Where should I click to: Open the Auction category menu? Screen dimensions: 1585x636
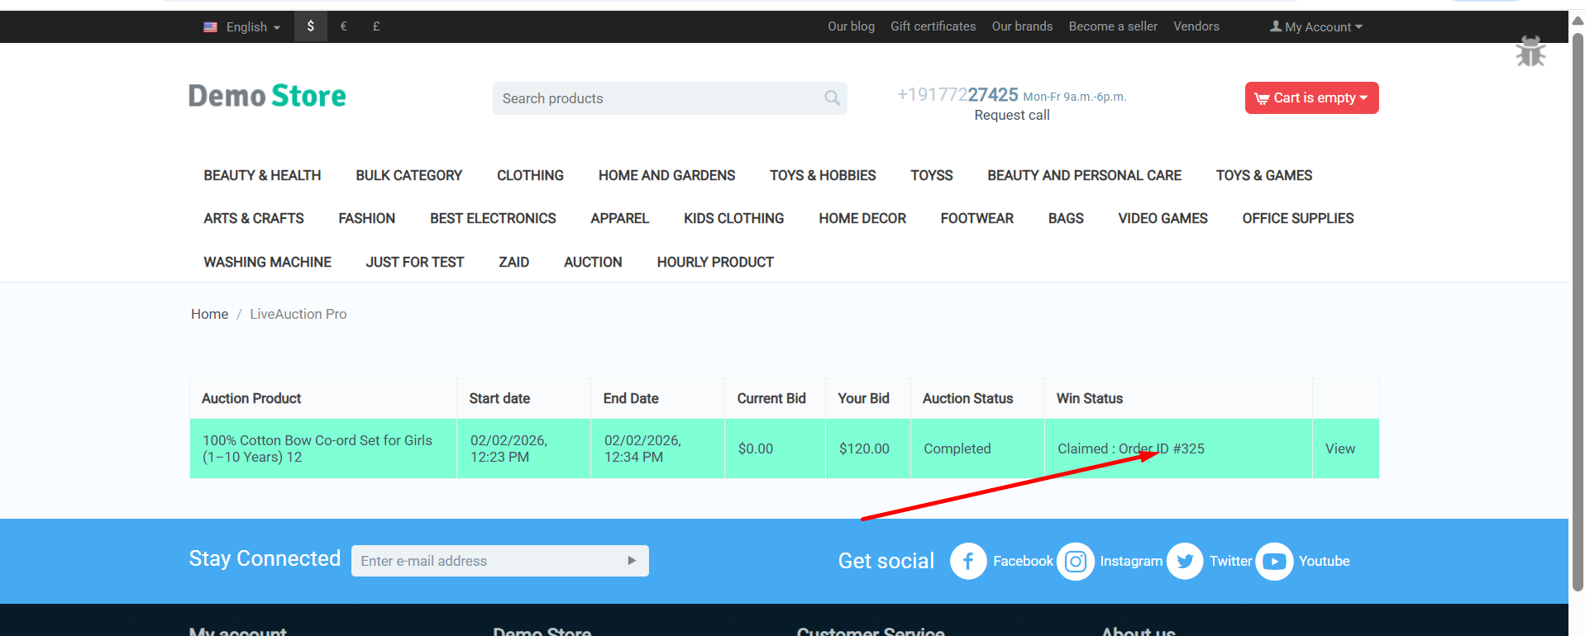(593, 262)
